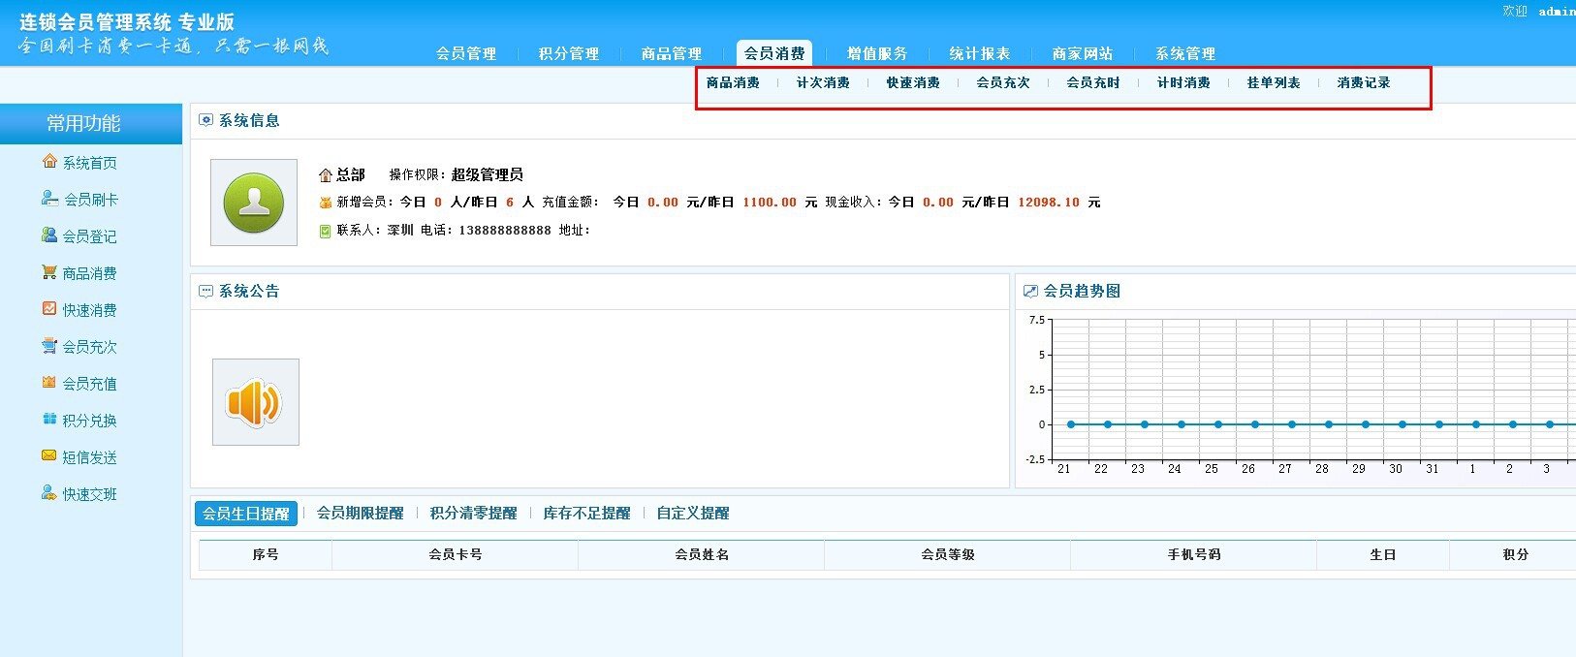This screenshot has width=1576, height=657.
Task: Choose 消费记录 in the submenu
Action: (x=1364, y=82)
